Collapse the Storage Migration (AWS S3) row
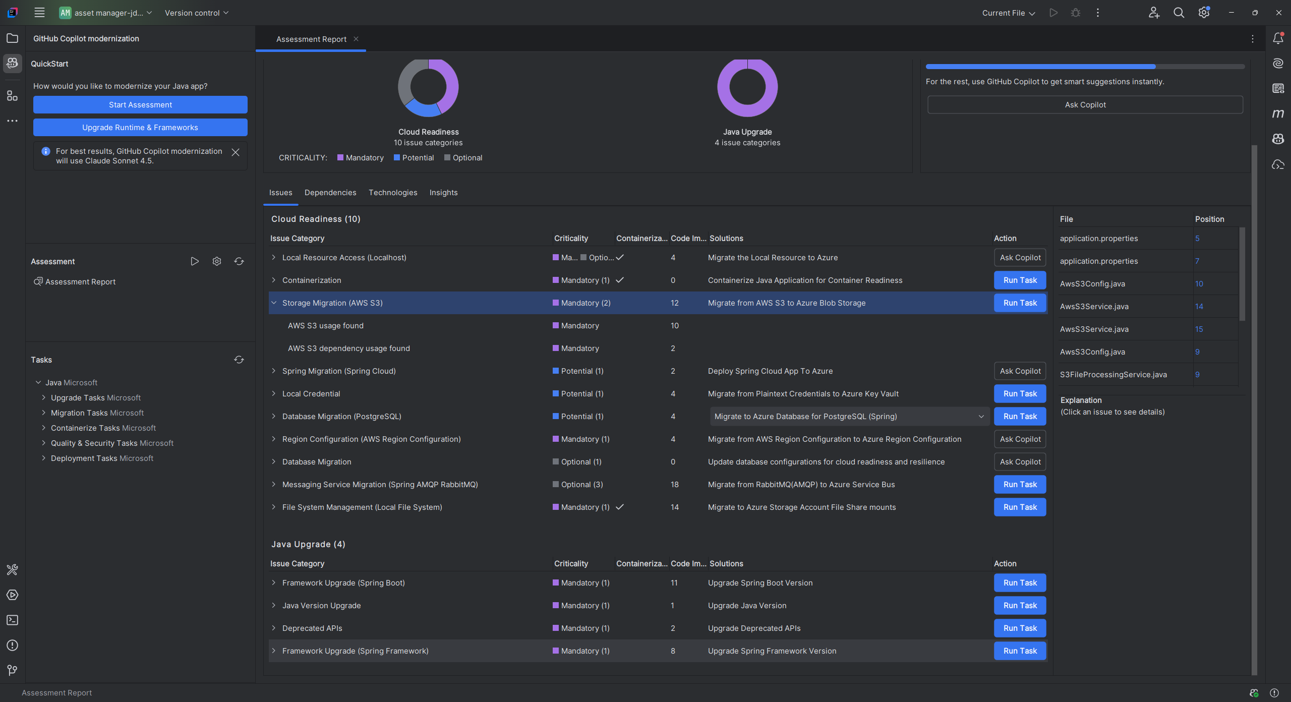Viewport: 1291px width, 702px height. click(x=274, y=303)
